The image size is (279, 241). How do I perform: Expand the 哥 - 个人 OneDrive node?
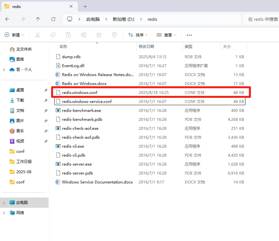(x=4, y=70)
